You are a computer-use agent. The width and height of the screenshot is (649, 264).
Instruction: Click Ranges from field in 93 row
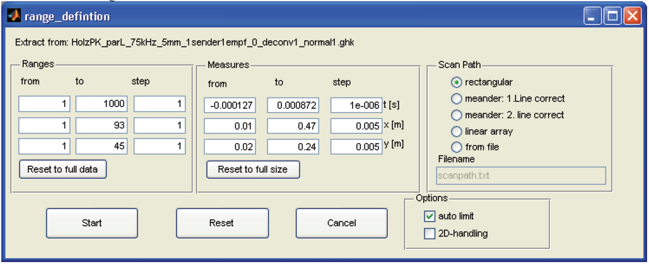tap(44, 125)
